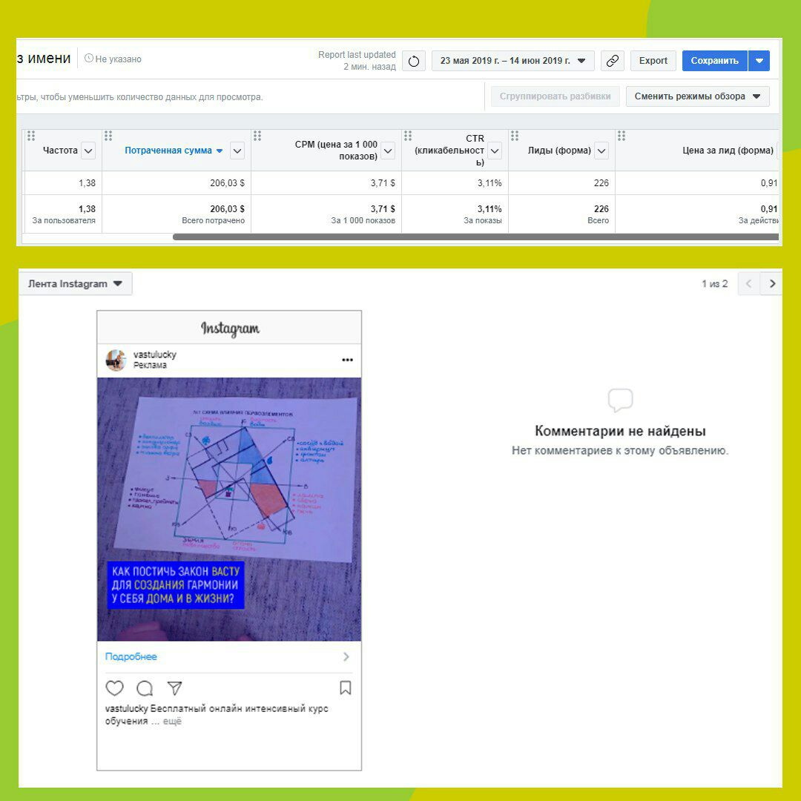The height and width of the screenshot is (801, 801).
Task: Click the CPM (цена за 1 000 показов) header
Action: [336, 150]
